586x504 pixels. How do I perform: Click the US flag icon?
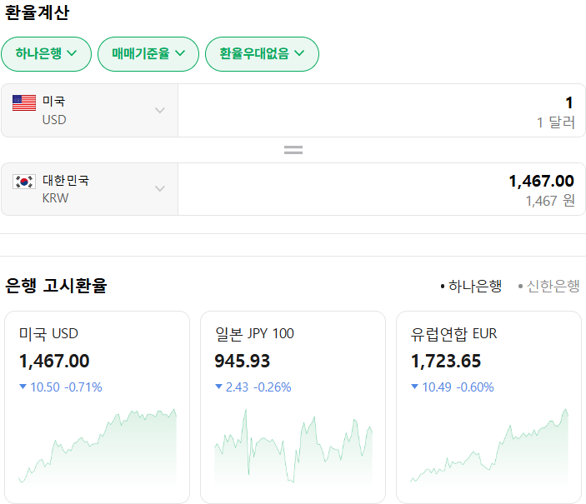[24, 102]
